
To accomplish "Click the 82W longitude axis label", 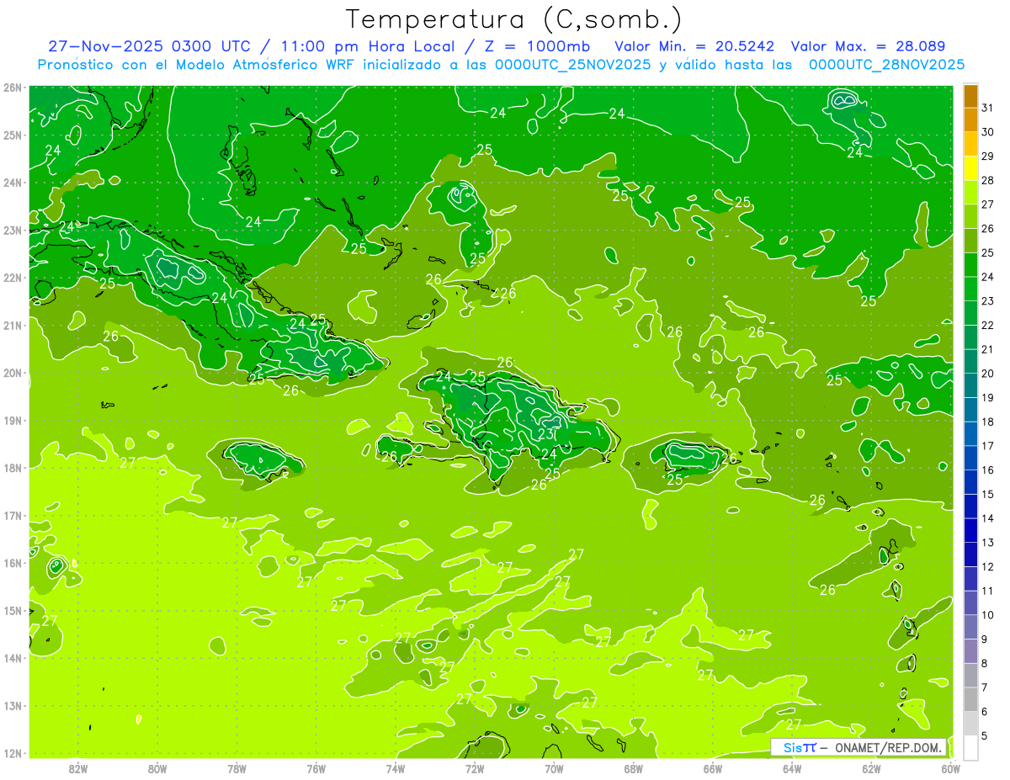I will [78, 768].
